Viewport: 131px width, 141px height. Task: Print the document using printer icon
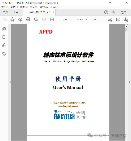tap(28, 19)
